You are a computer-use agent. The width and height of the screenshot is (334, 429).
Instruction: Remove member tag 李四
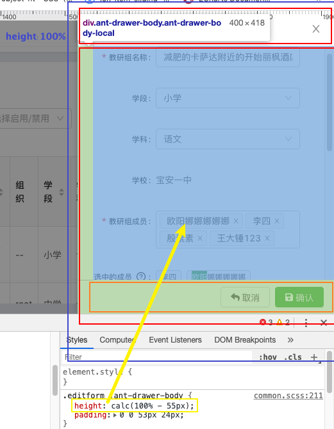point(277,221)
